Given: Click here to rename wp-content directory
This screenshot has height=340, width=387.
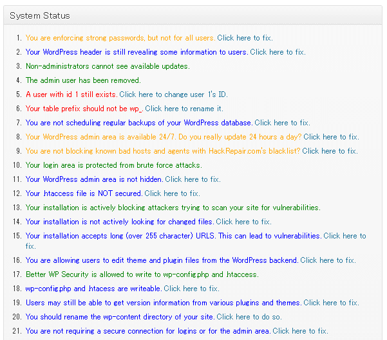Looking at the screenshot, I should [249, 317].
